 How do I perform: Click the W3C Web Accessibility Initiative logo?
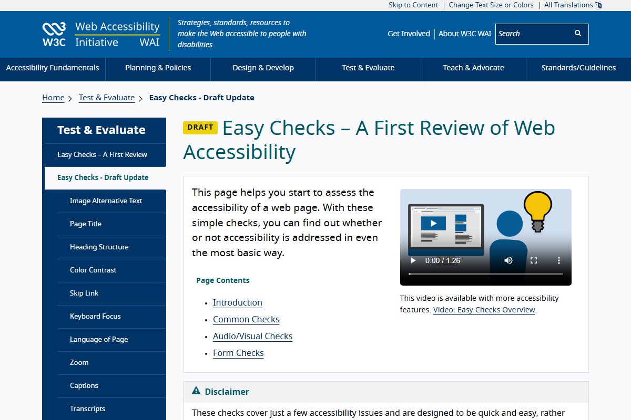(x=101, y=35)
